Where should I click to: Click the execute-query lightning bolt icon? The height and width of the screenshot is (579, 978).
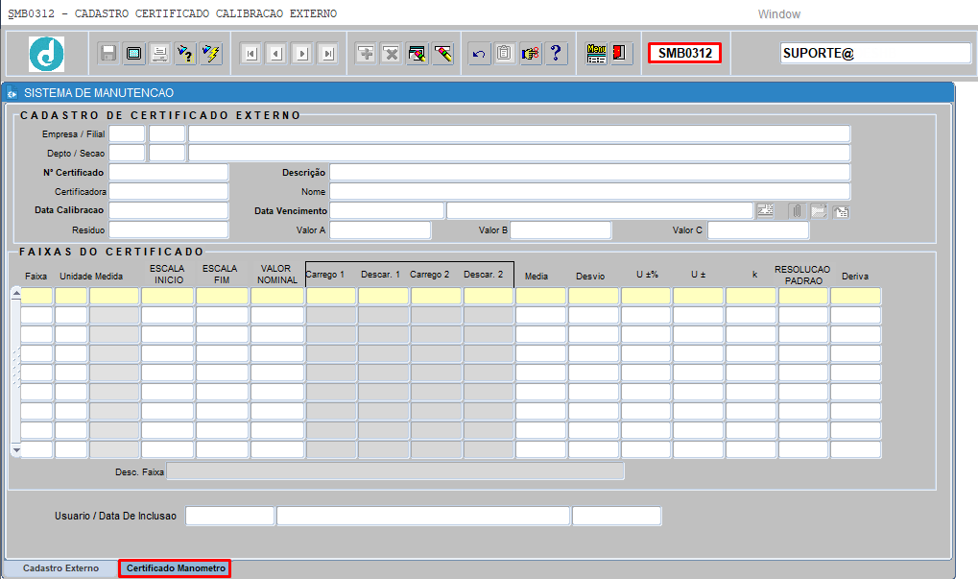click(x=211, y=54)
